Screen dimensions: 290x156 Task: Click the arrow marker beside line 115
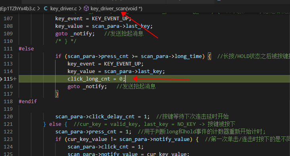(x=1, y=79)
